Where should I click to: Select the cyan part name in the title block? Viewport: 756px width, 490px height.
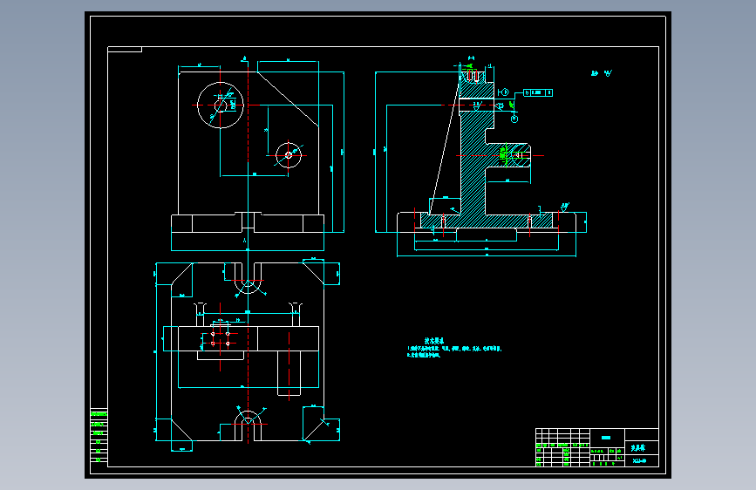(x=638, y=448)
